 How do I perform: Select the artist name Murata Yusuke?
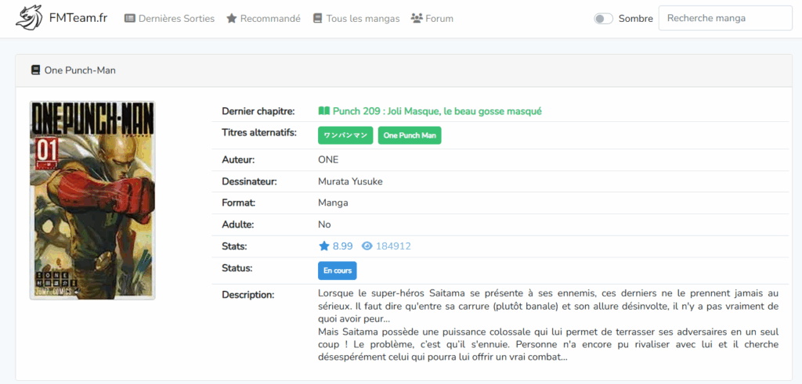tap(350, 181)
